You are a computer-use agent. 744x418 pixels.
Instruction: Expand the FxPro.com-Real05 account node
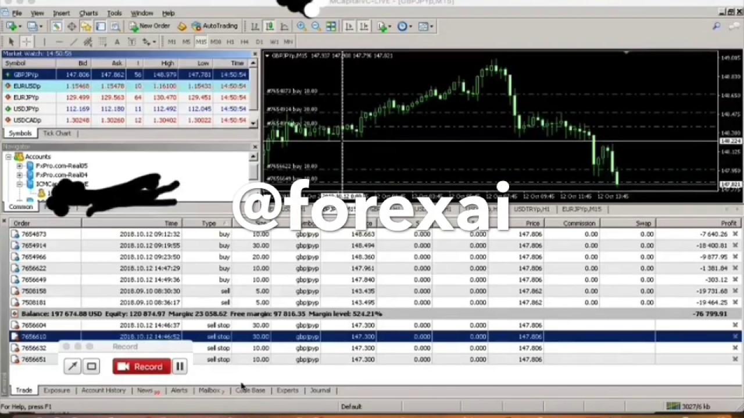pos(19,166)
